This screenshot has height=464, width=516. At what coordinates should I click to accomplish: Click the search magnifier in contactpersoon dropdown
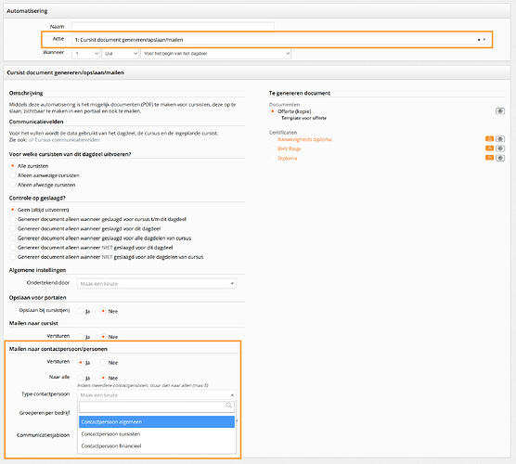(x=229, y=406)
